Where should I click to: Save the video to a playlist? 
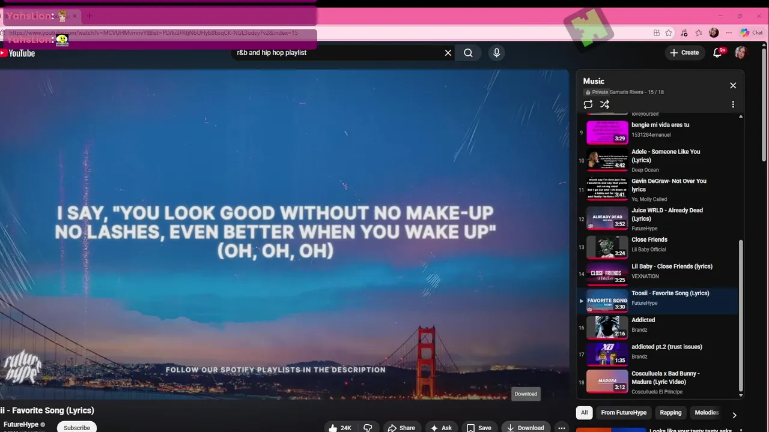(479, 428)
